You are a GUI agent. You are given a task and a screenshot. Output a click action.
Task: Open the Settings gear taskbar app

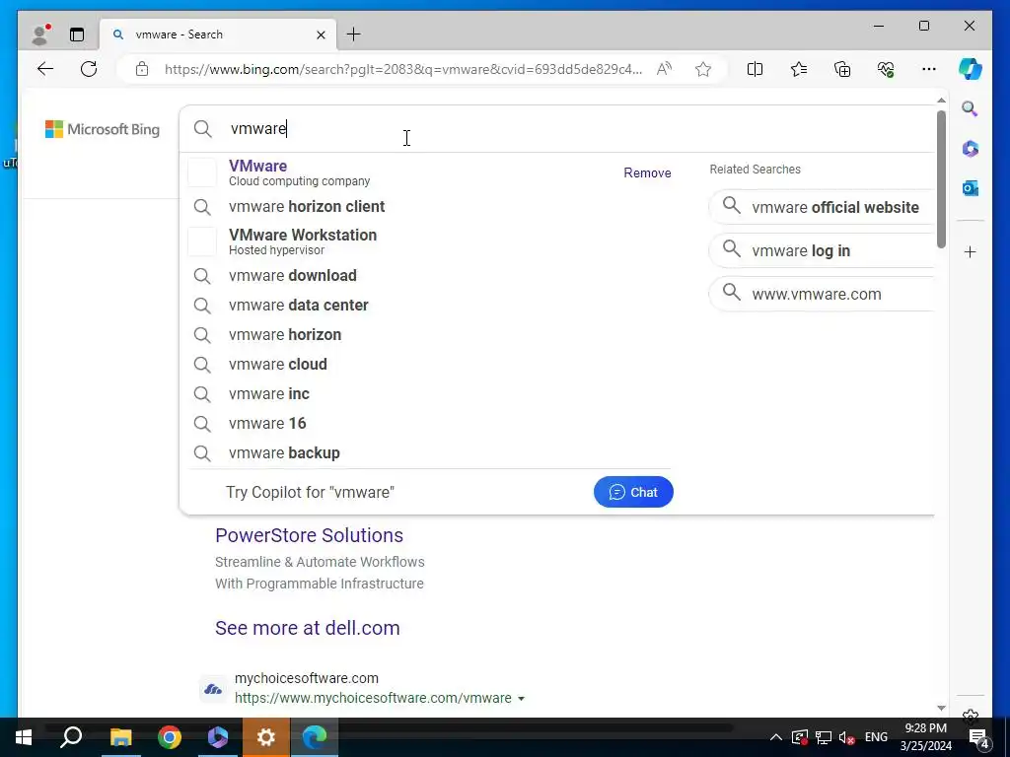266,737
